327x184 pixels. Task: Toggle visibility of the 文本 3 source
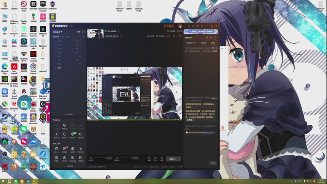pos(77,45)
